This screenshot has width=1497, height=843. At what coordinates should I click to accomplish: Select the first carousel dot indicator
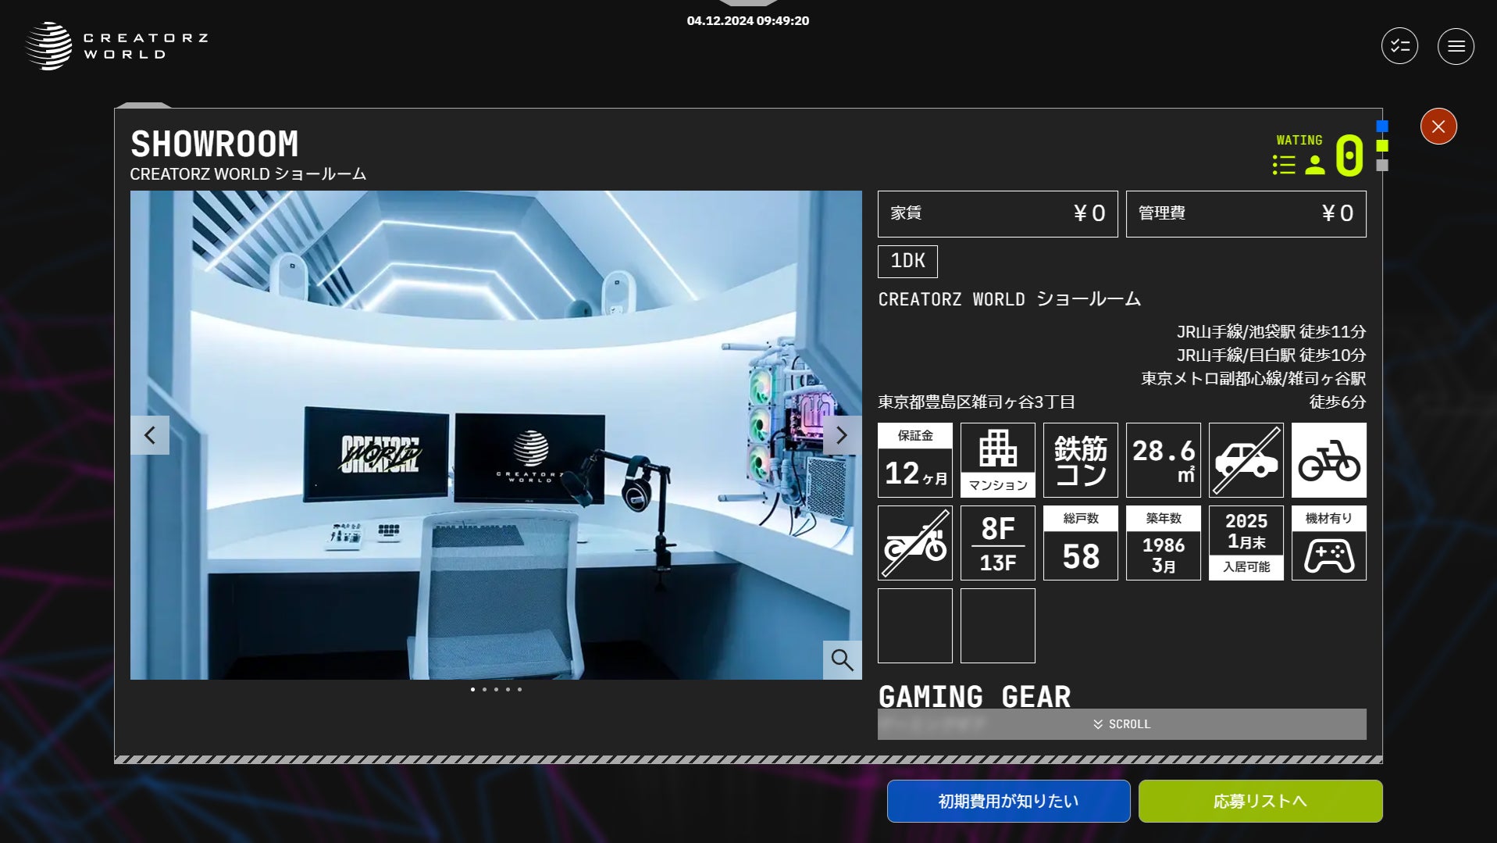pos(472,689)
